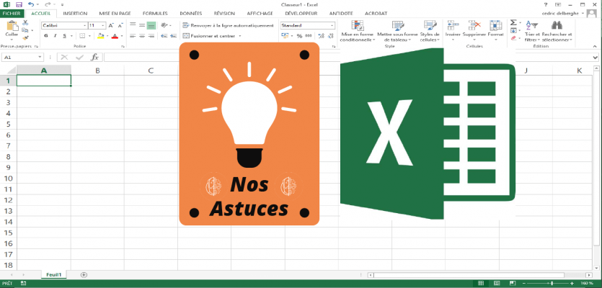Click the text orientation icon
Screen dimensions: 602x288
coord(164,25)
